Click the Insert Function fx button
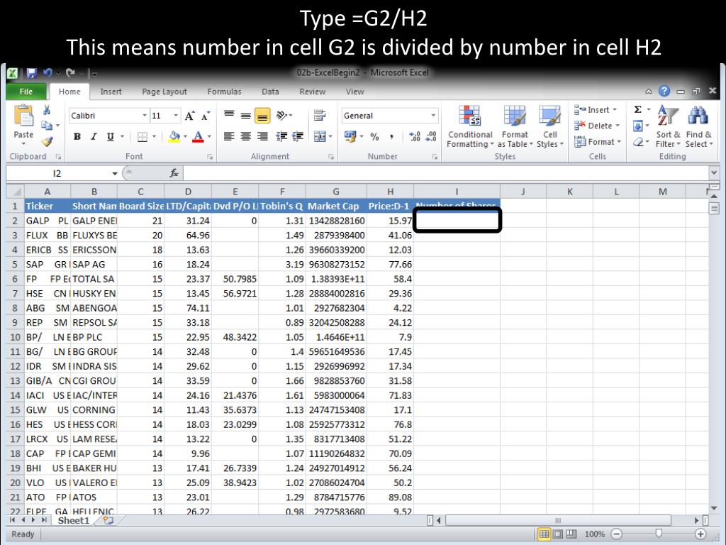The width and height of the screenshot is (726, 545). pyautogui.click(x=174, y=173)
